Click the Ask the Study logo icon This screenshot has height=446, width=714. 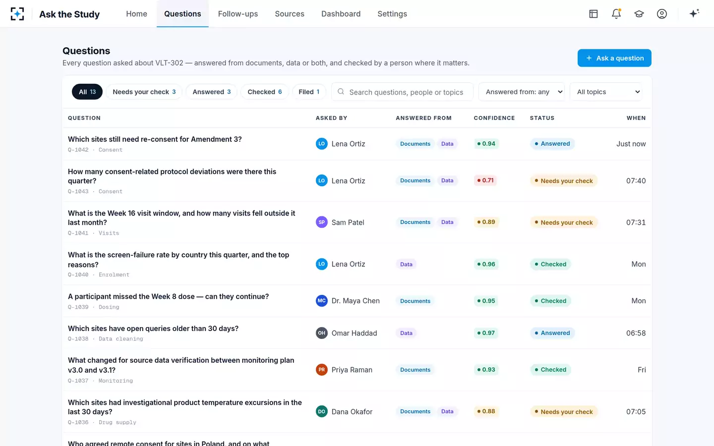click(17, 14)
